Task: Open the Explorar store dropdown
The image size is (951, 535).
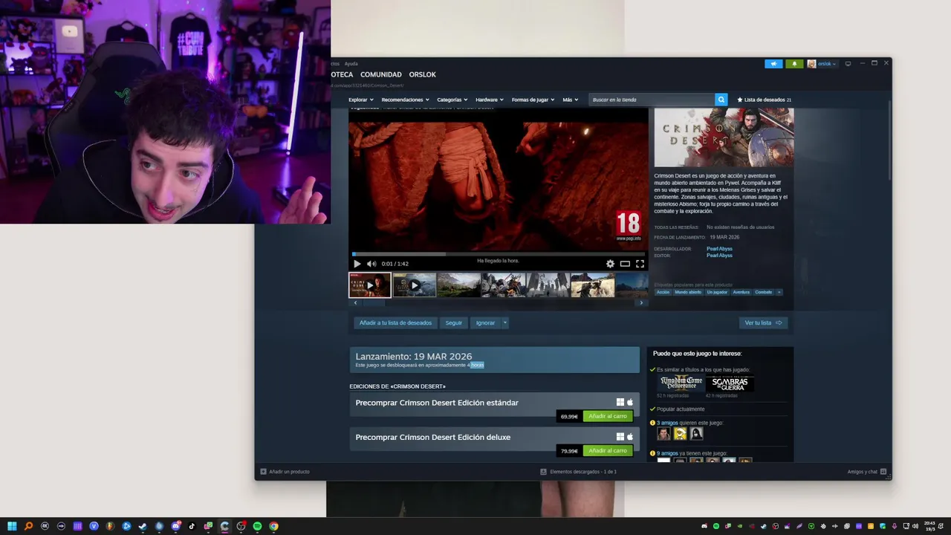Action: 361,100
